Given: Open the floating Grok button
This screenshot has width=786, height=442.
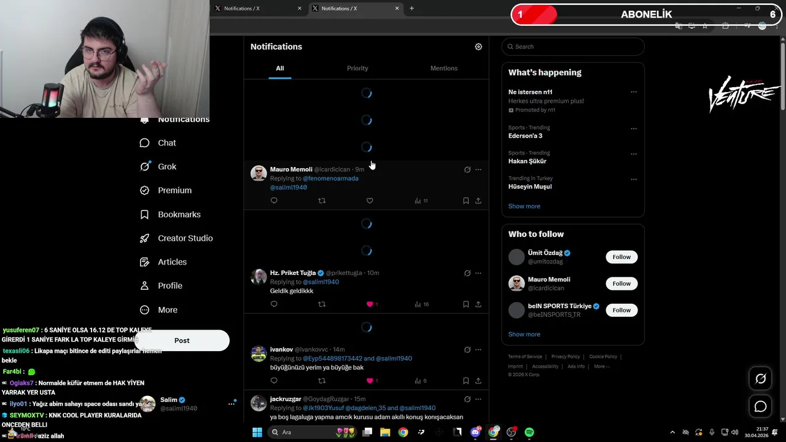Looking at the screenshot, I should 760,379.
